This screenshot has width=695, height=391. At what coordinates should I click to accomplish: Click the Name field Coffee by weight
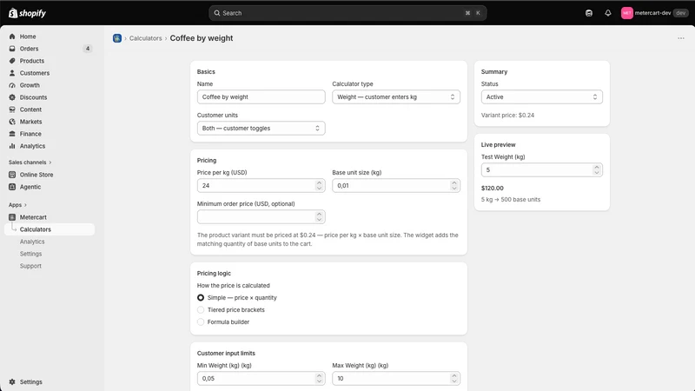click(x=261, y=96)
